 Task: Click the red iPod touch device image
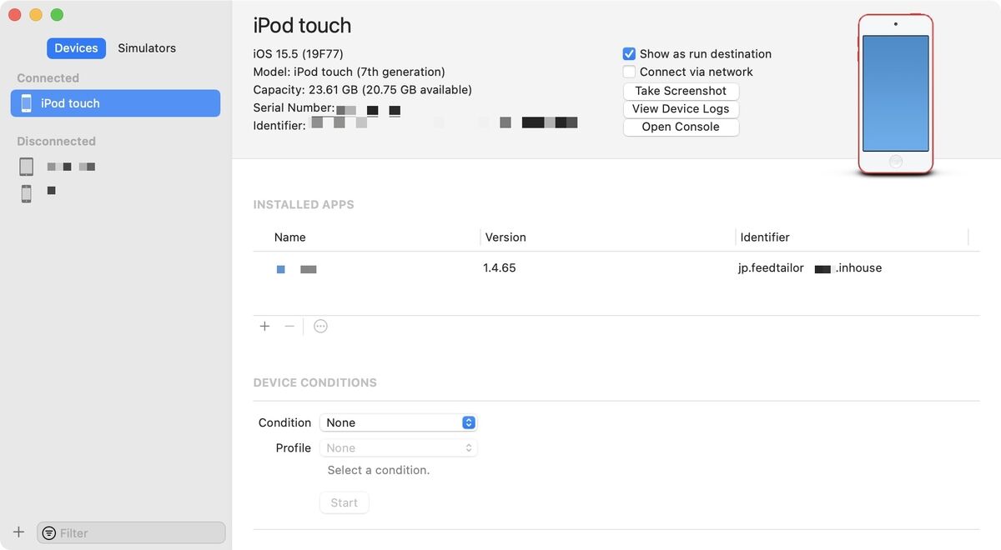point(895,94)
